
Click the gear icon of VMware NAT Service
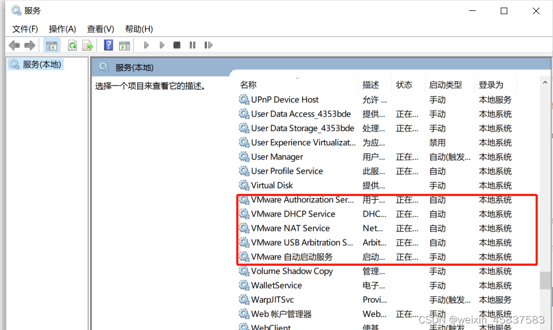(244, 228)
